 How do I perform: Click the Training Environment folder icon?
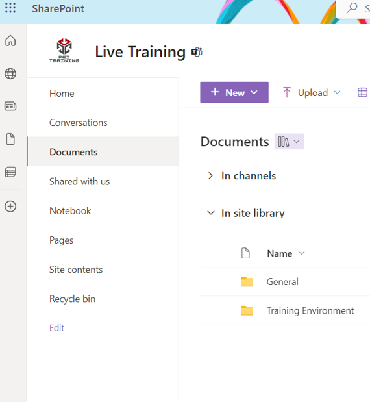(247, 310)
